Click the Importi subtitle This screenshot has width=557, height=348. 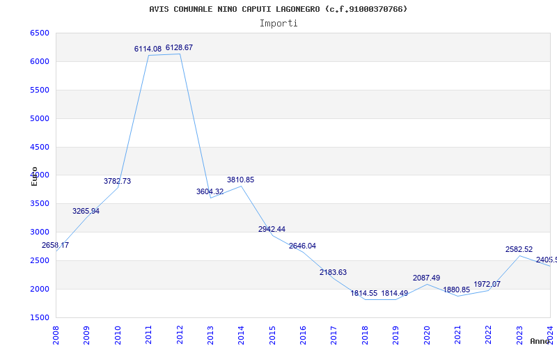click(278, 24)
